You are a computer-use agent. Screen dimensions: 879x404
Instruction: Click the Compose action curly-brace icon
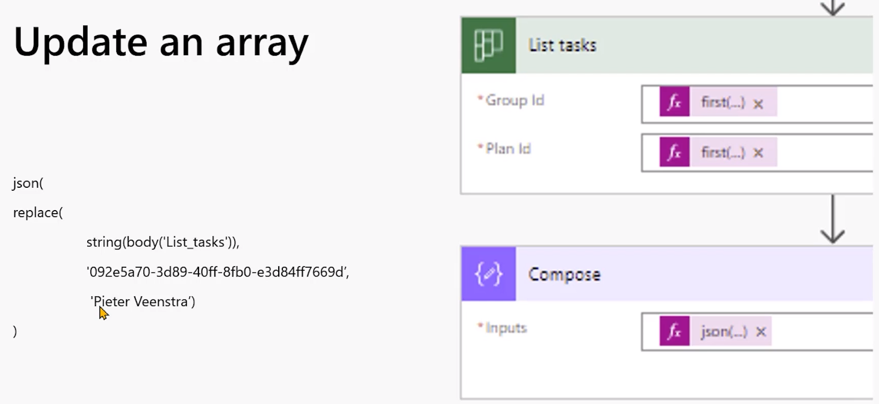489,274
